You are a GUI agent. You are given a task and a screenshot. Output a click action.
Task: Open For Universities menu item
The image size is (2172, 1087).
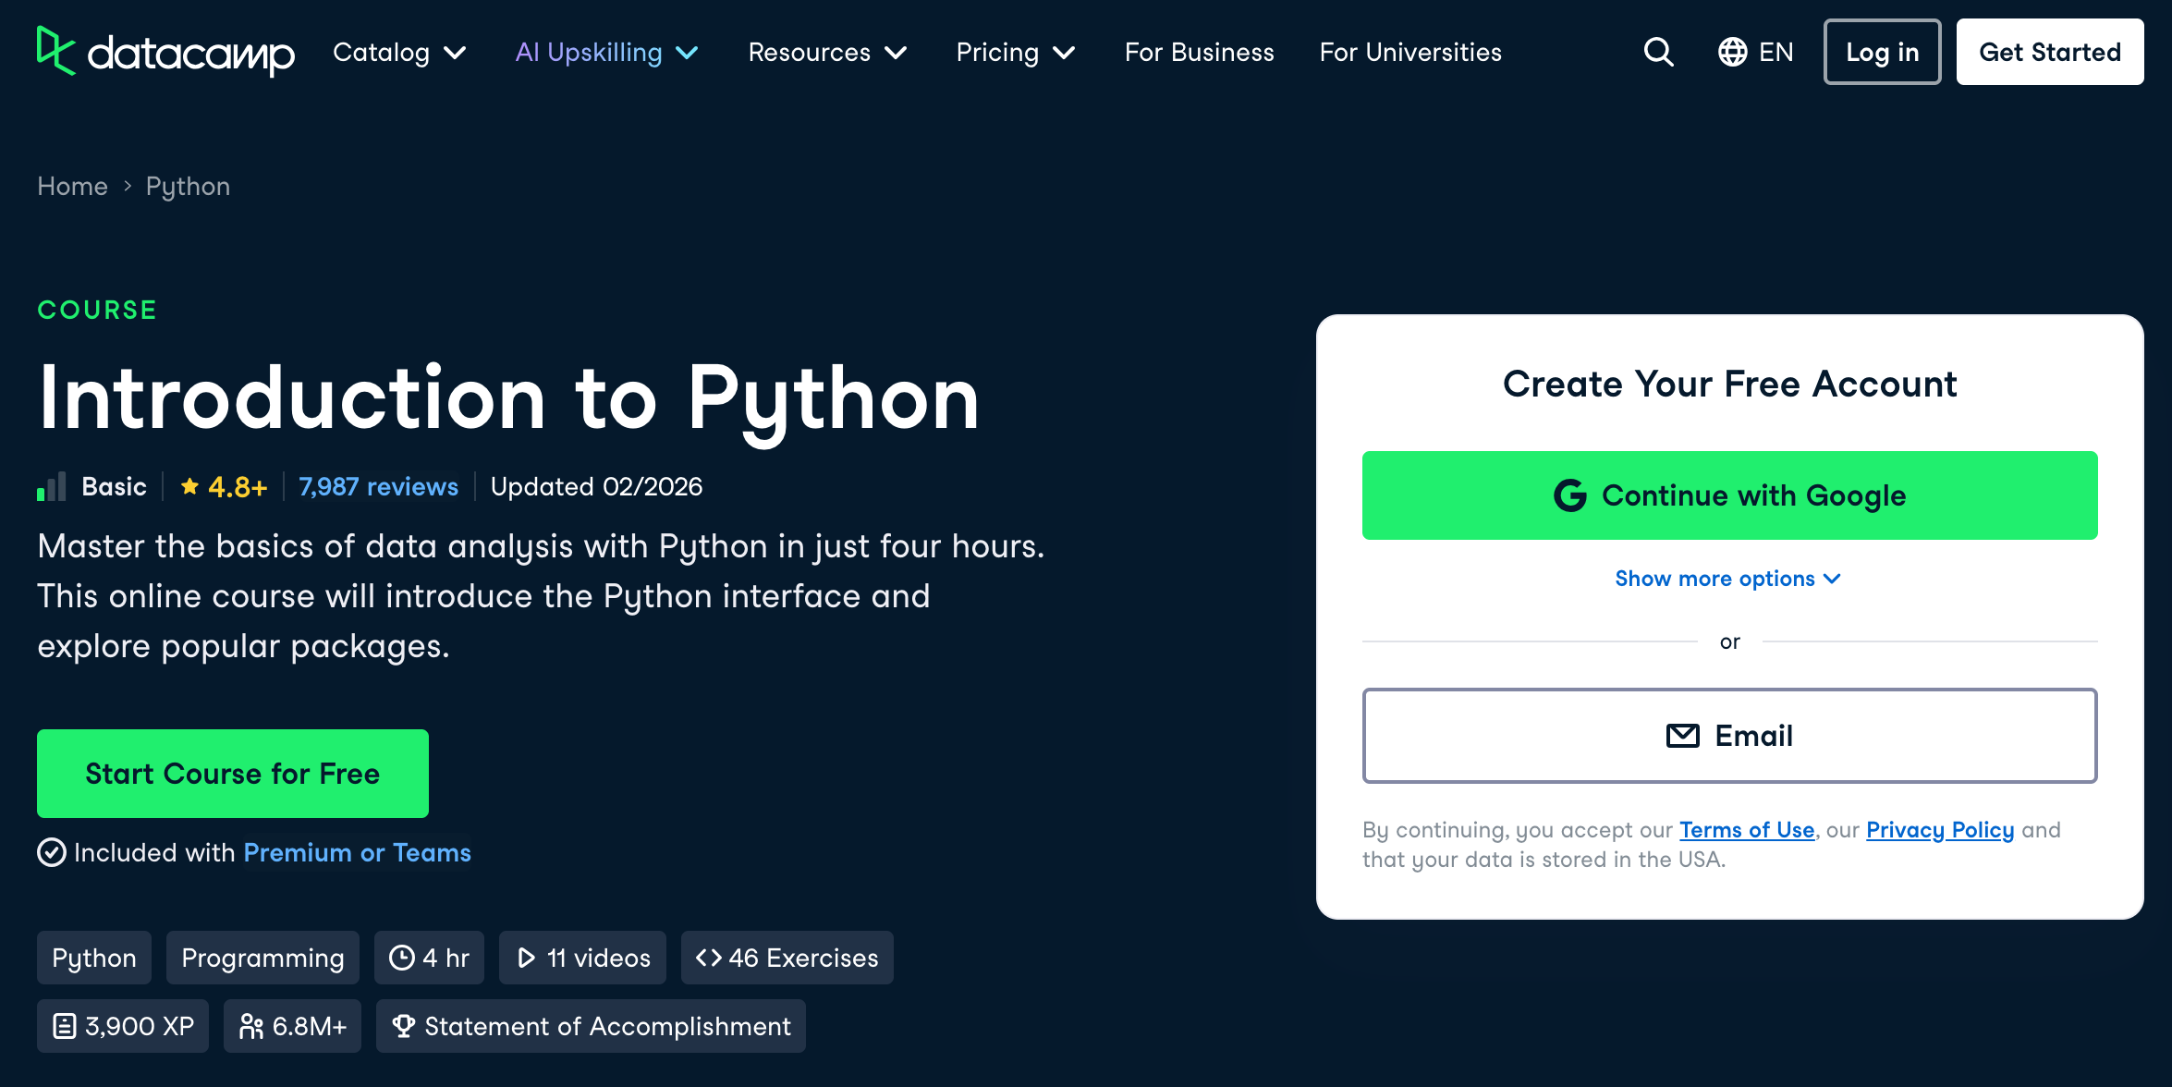click(1409, 53)
